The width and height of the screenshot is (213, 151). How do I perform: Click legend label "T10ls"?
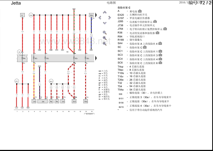[121, 73]
